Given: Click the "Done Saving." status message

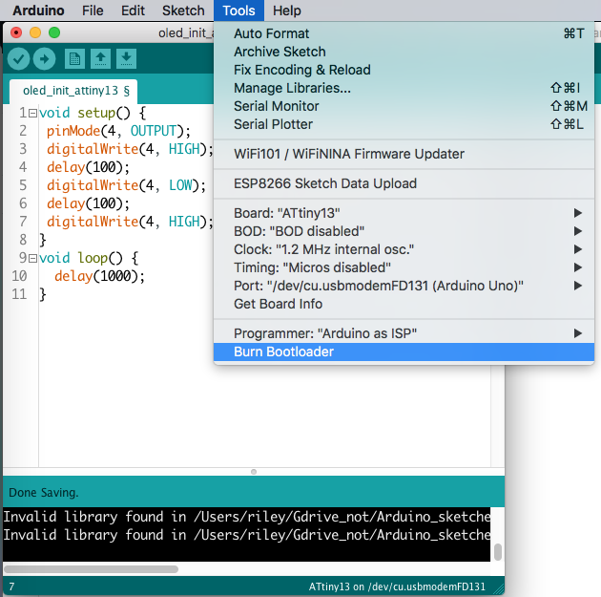Looking at the screenshot, I should point(43,493).
